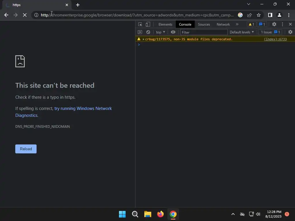Open the volume control
The height and width of the screenshot is (221, 295).
tap(258, 214)
